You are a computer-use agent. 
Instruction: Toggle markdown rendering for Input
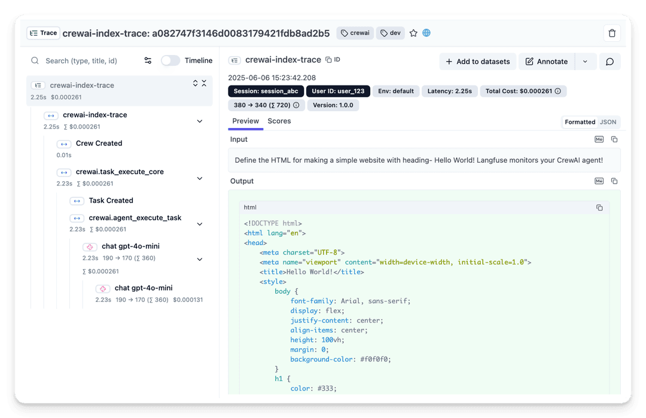coord(599,139)
